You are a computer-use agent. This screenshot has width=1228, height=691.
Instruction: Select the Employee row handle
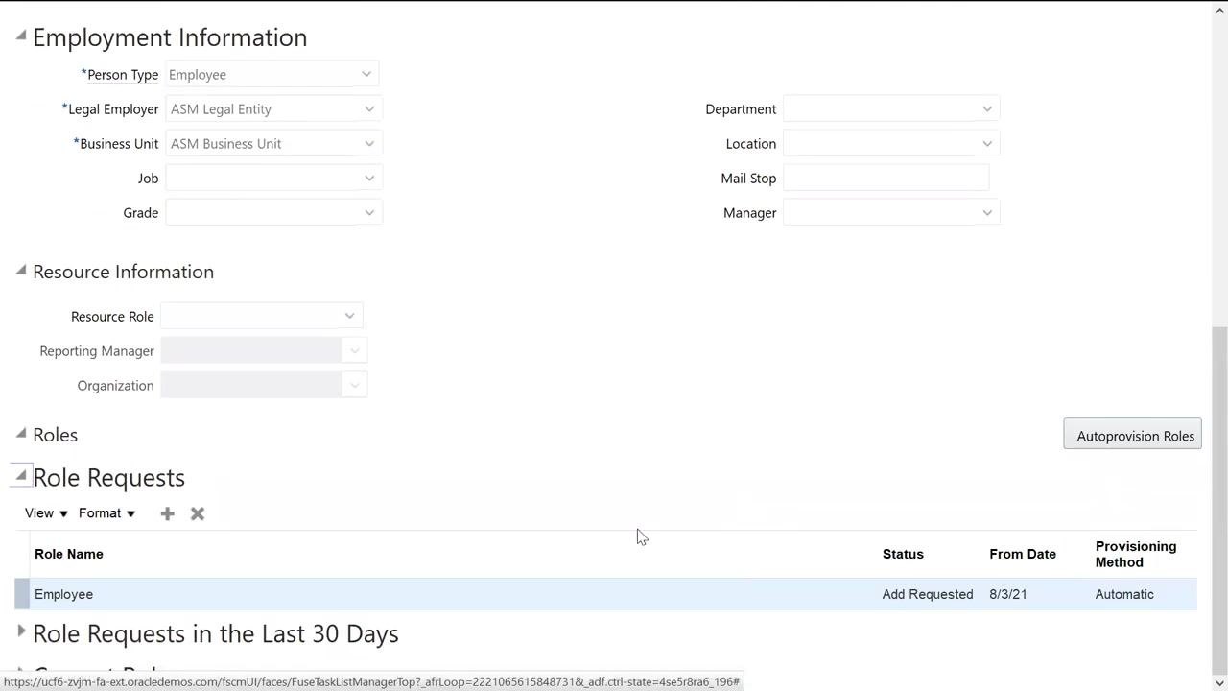(22, 594)
